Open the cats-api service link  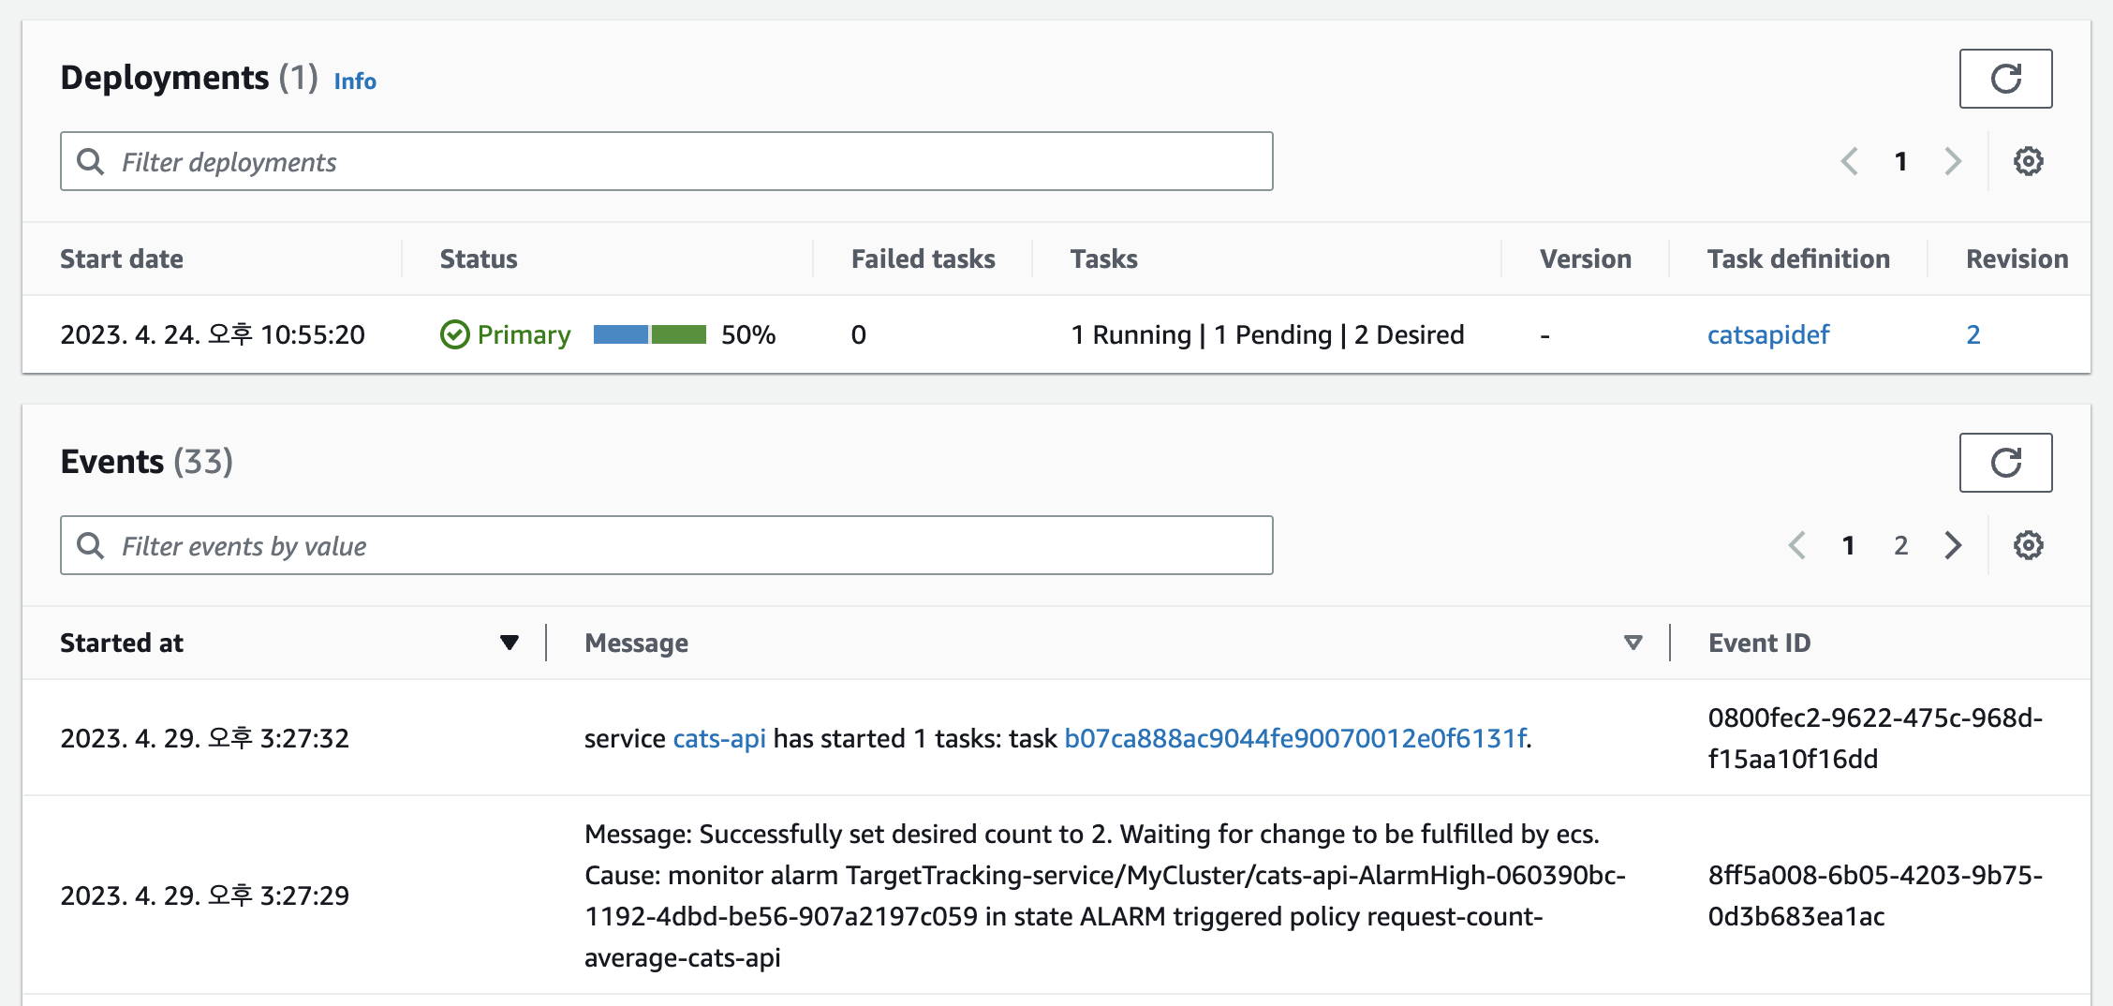point(719,738)
